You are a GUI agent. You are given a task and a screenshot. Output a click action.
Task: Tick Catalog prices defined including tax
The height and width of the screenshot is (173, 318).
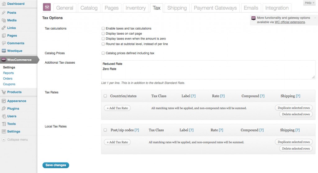click(x=103, y=53)
